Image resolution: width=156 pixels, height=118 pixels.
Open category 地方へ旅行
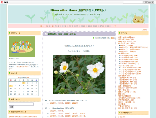pyautogui.click(x=124, y=90)
